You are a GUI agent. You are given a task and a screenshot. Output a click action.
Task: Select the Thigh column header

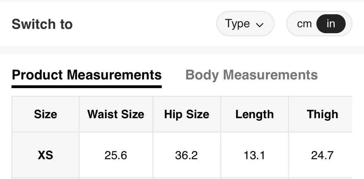point(322,114)
